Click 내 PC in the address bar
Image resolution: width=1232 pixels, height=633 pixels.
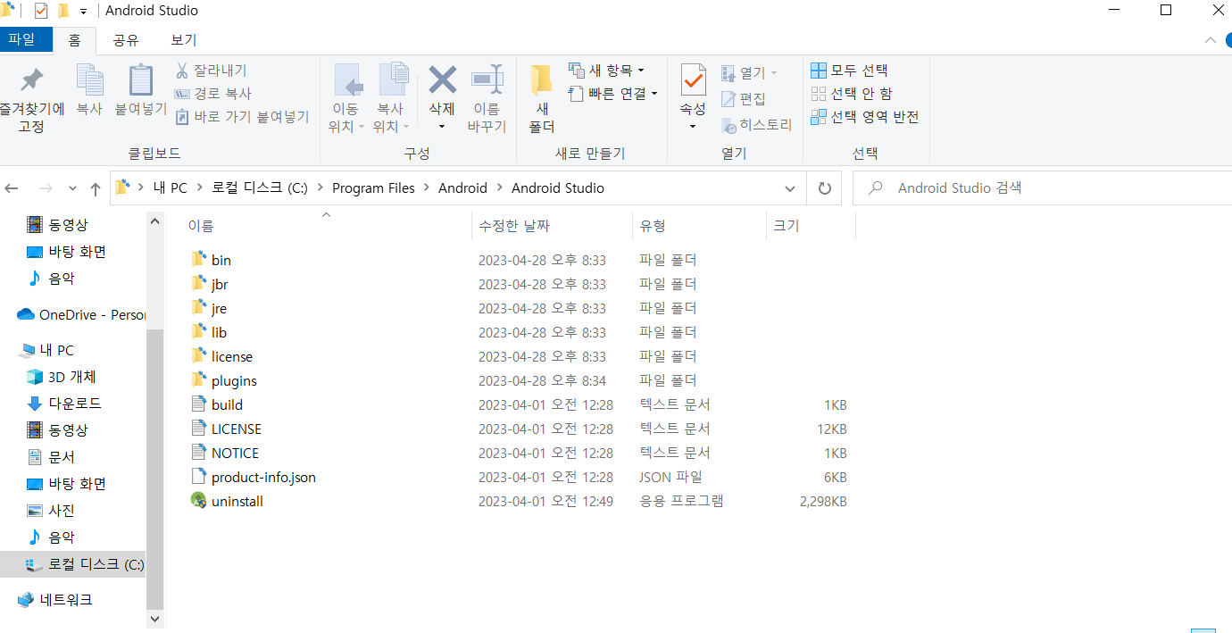(x=170, y=187)
